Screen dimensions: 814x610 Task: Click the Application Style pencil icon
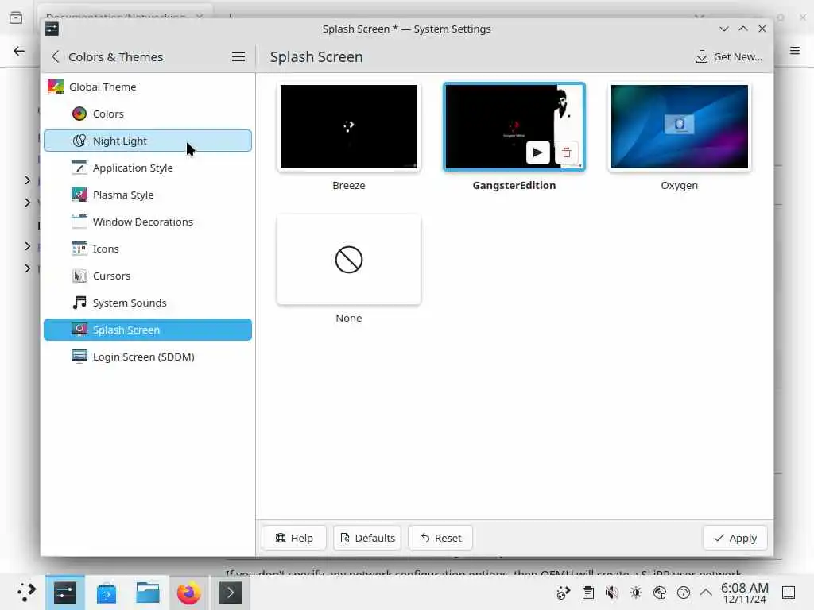coord(79,168)
